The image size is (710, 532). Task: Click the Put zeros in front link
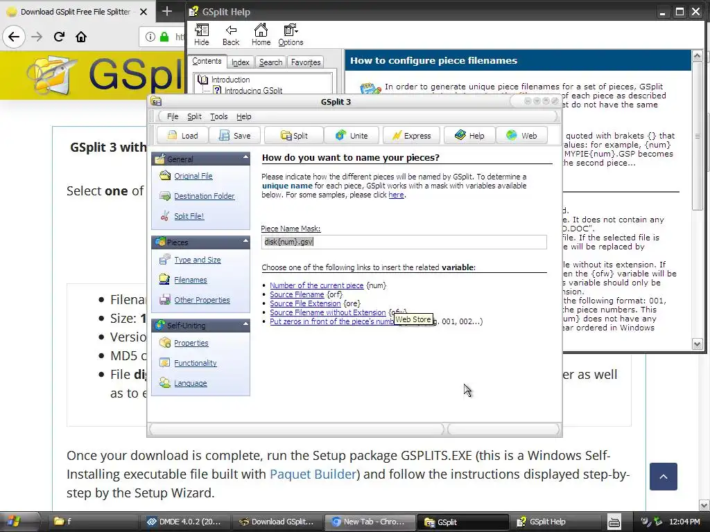click(x=332, y=321)
